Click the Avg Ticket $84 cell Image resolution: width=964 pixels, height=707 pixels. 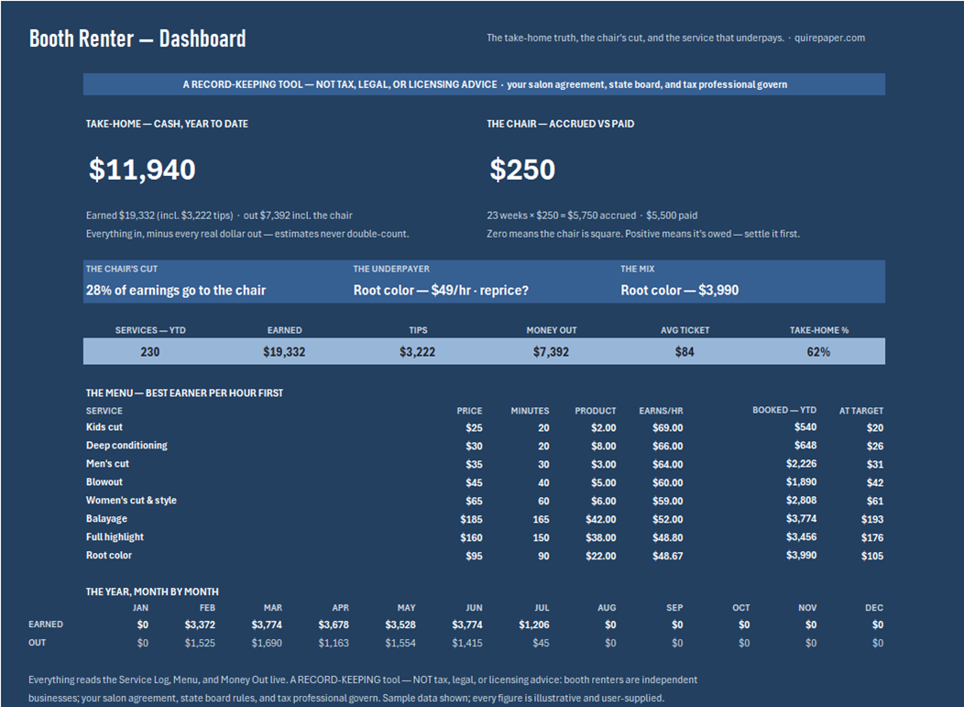(x=685, y=352)
